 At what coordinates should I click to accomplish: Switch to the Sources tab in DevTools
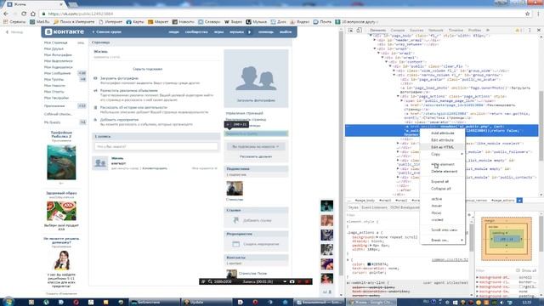[416, 31]
